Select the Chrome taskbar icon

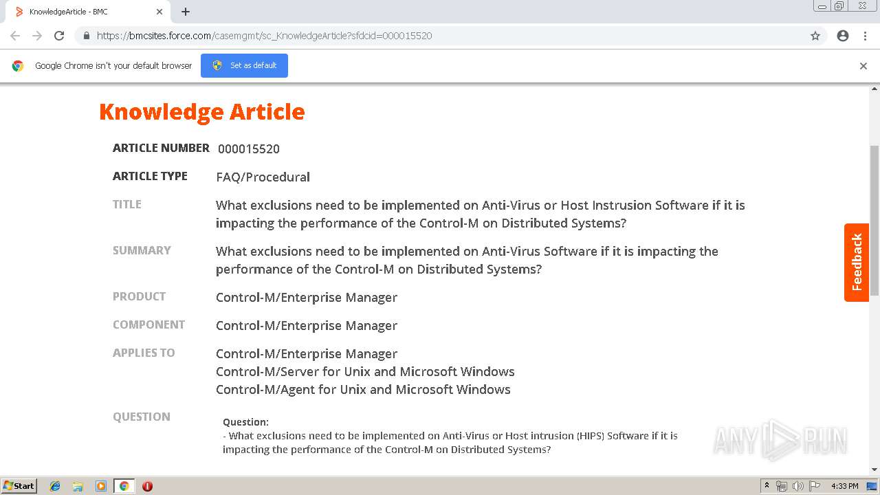click(124, 486)
